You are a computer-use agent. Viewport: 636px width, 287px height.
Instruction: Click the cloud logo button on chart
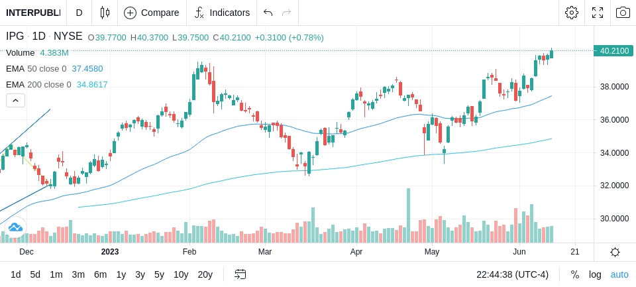pyautogui.click(x=15, y=227)
